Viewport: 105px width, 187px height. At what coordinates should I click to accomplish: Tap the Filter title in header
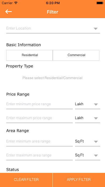pos(52,12)
